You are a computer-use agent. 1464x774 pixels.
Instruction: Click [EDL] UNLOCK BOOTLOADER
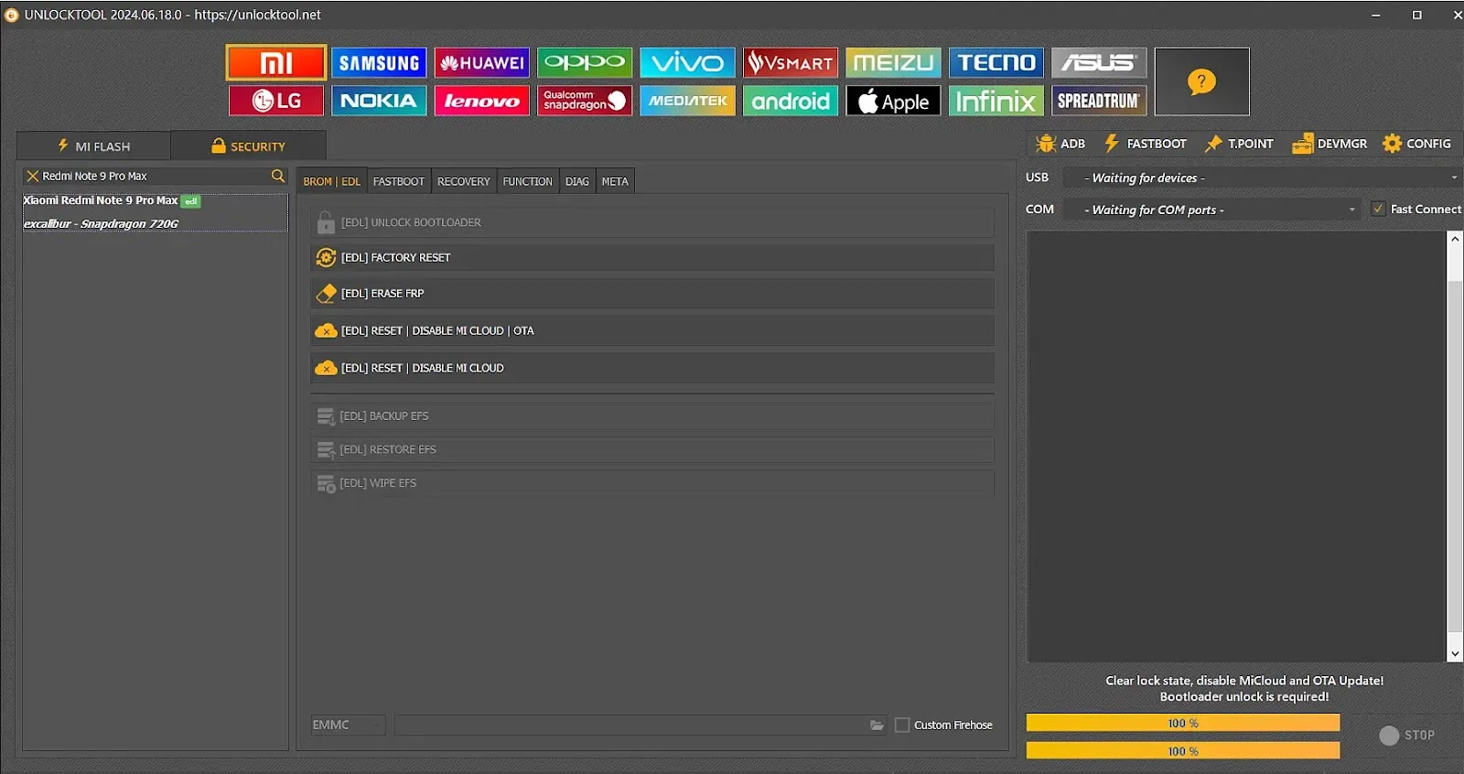tap(652, 222)
